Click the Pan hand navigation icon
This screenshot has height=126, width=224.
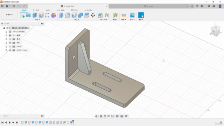coord(105,116)
